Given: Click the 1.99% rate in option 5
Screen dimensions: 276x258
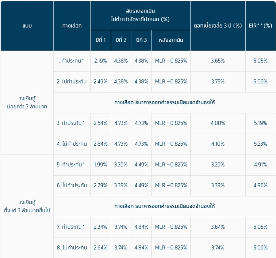Looking at the screenshot, I should (101, 165).
